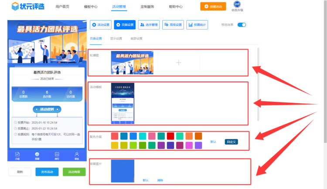Open 模板中心 in top navigation
Screen dimensions: 327x189
point(90,7)
